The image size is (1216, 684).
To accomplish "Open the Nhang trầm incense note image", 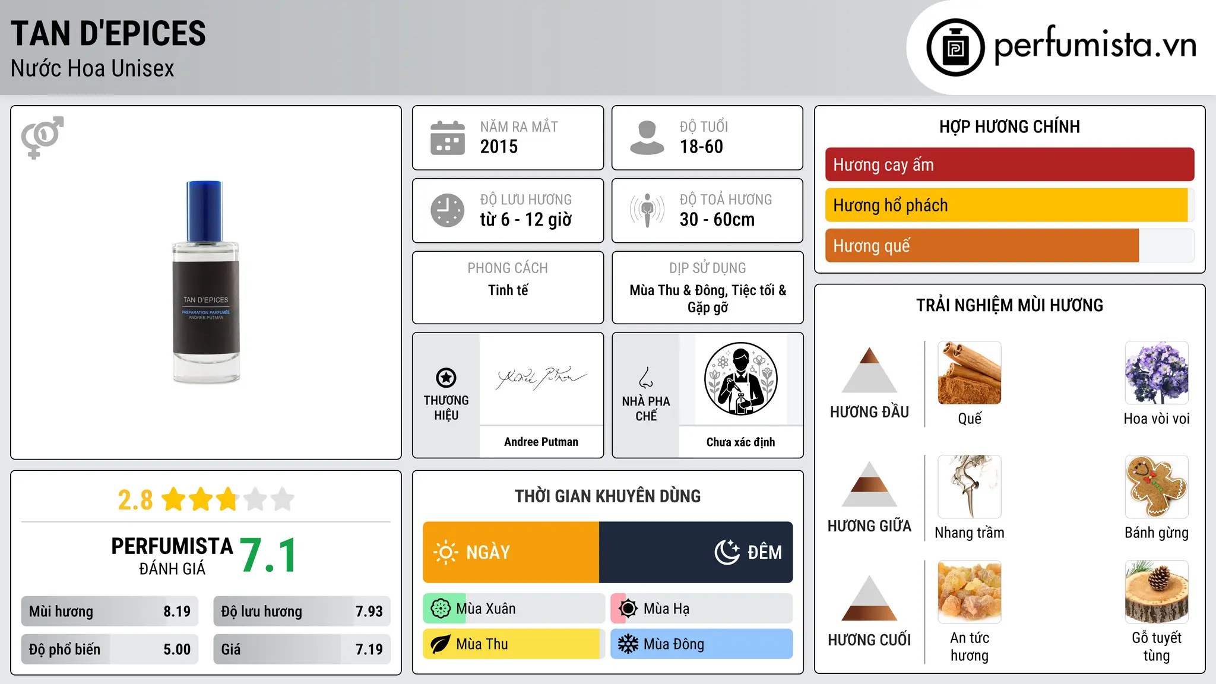I will 970,487.
